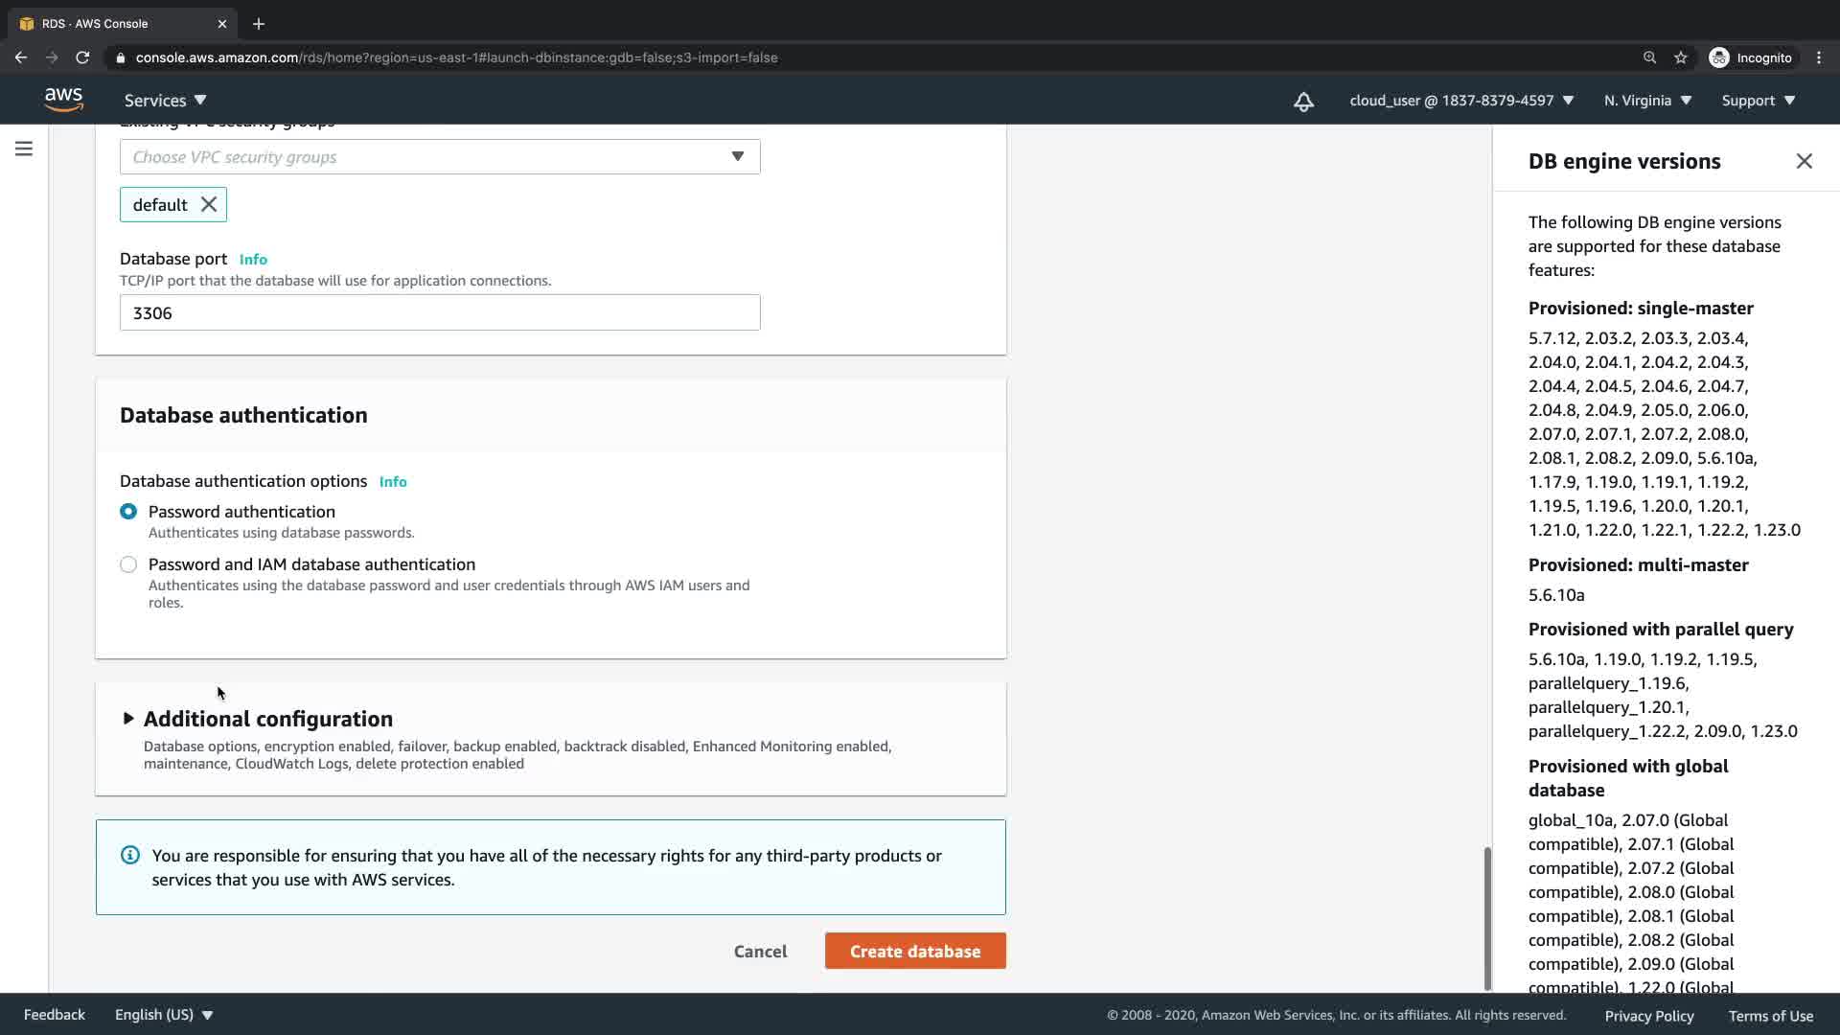Image resolution: width=1840 pixels, height=1035 pixels.
Task: Open the N. Virginia region dropdown
Action: pyautogui.click(x=1647, y=101)
